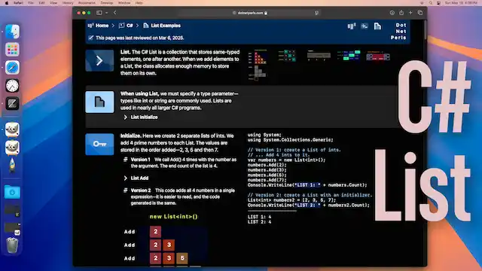Click the key tile beside Initialize
This screenshot has width=482, height=271.
pyautogui.click(x=99, y=144)
